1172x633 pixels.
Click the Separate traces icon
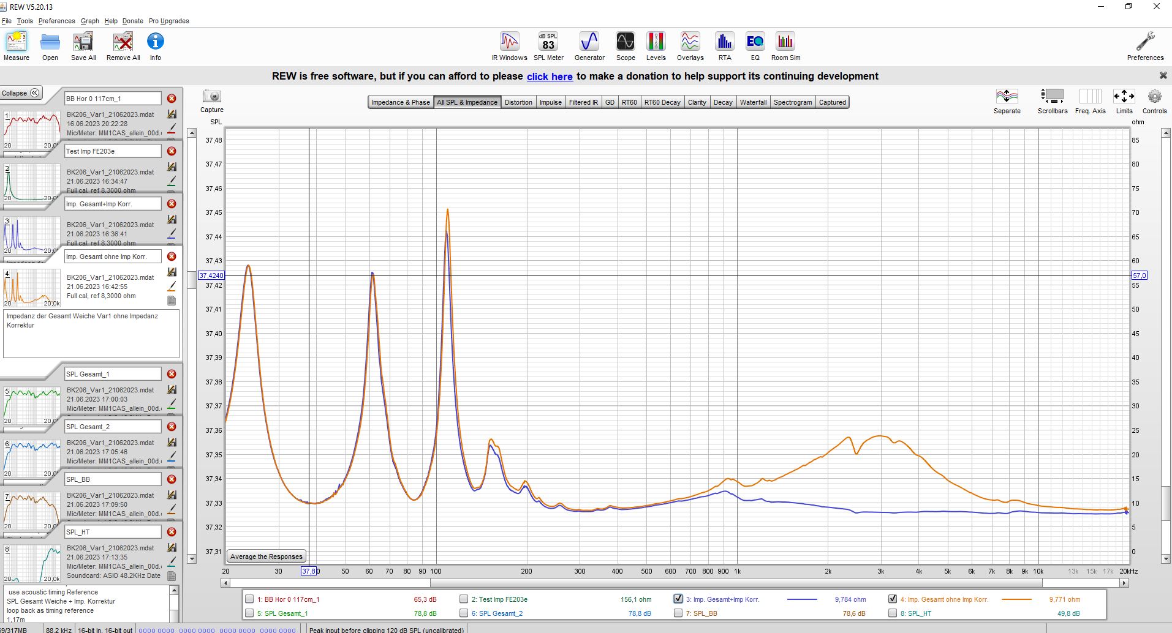pos(1007,101)
